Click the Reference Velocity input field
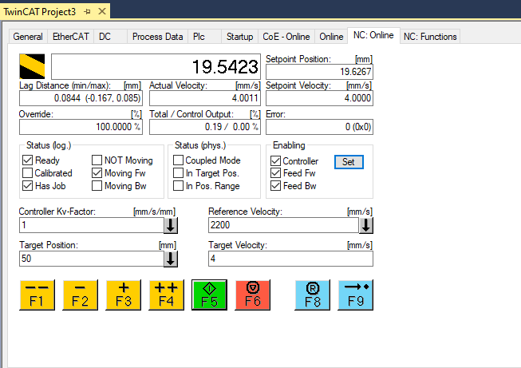 tap(284, 225)
